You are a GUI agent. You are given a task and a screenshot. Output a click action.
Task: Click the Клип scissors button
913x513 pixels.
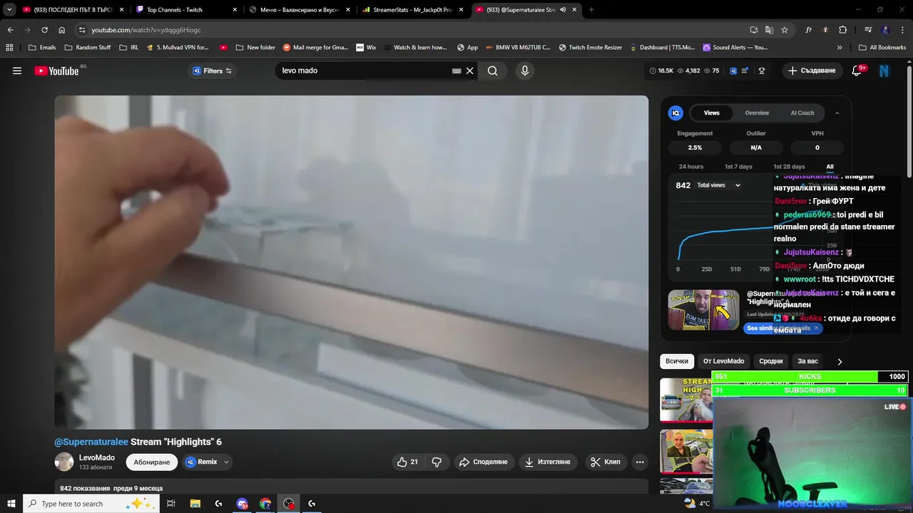tap(605, 462)
